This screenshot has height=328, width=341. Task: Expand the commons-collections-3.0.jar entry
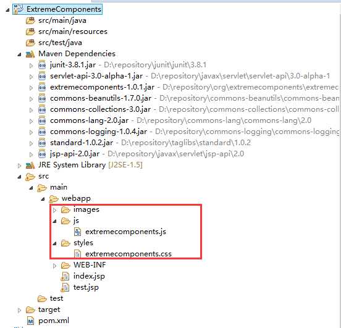31,110
